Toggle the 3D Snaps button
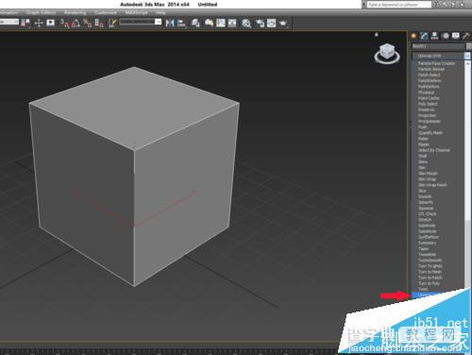This screenshot has width=472, height=355. (x=64, y=23)
